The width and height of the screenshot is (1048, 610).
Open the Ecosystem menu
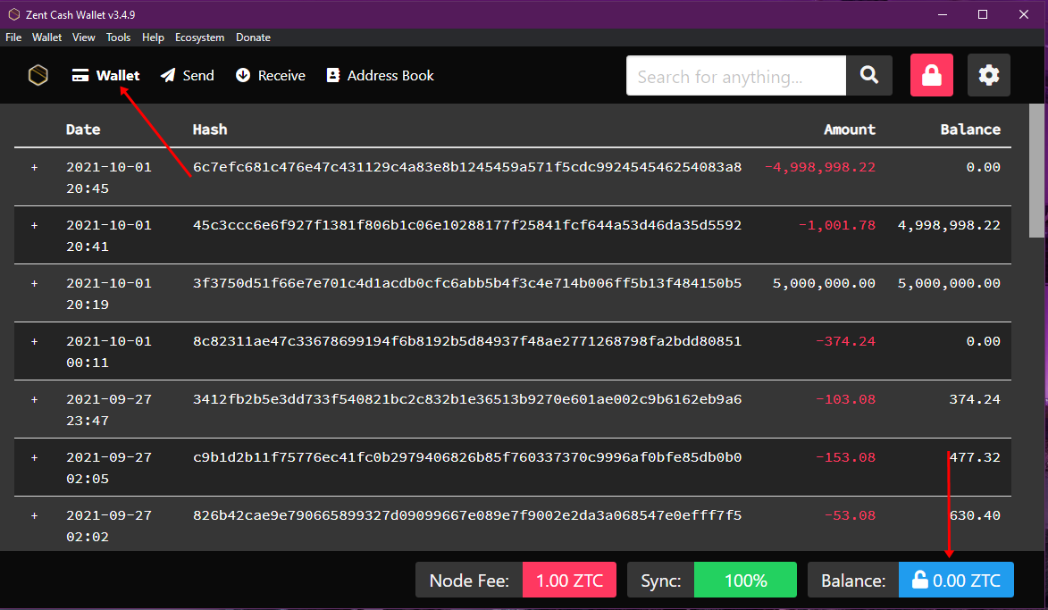200,38
